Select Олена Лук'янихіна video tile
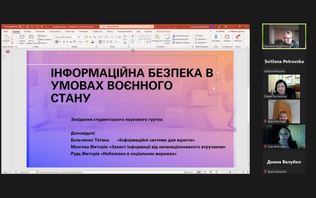The image size is (316, 198). (284, 86)
